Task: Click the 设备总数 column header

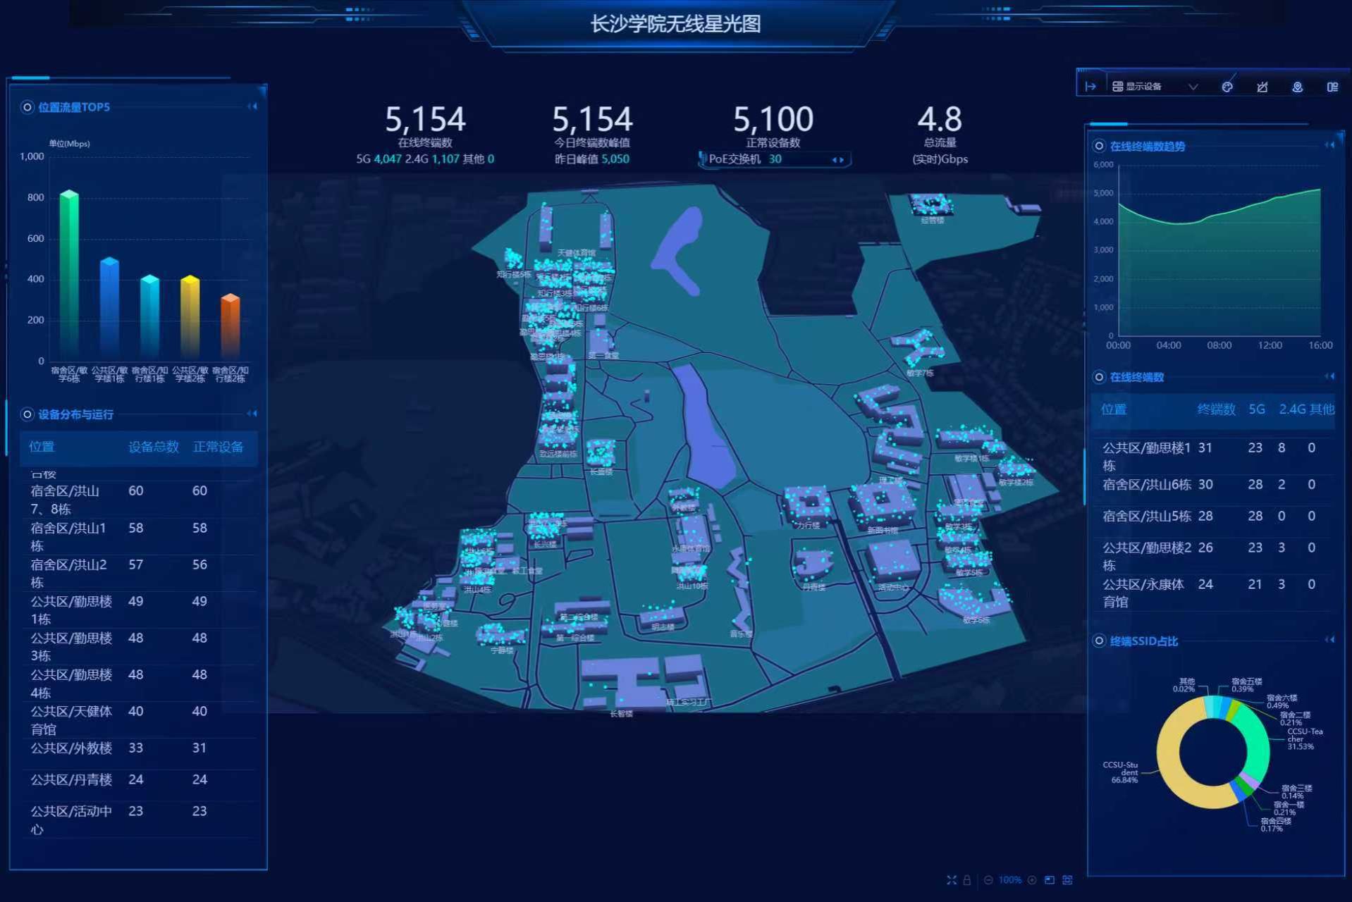Action: [153, 447]
